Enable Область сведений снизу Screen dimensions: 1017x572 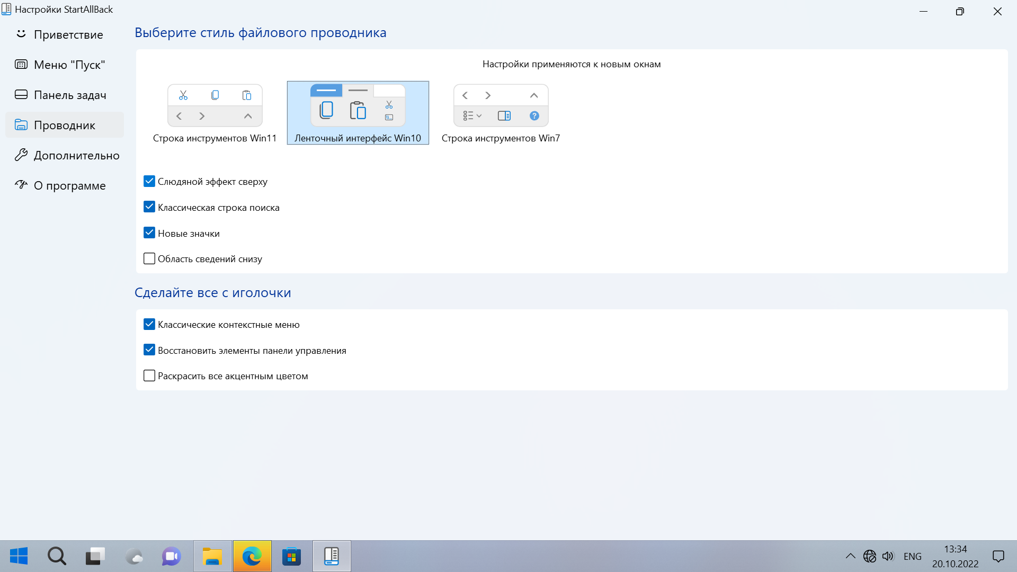[149, 259]
